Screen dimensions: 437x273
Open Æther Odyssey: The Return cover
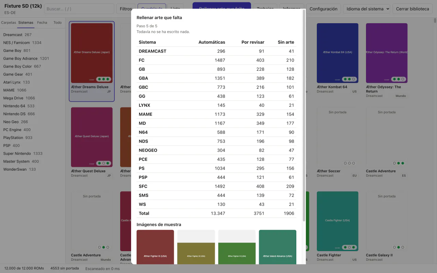pos(387,53)
